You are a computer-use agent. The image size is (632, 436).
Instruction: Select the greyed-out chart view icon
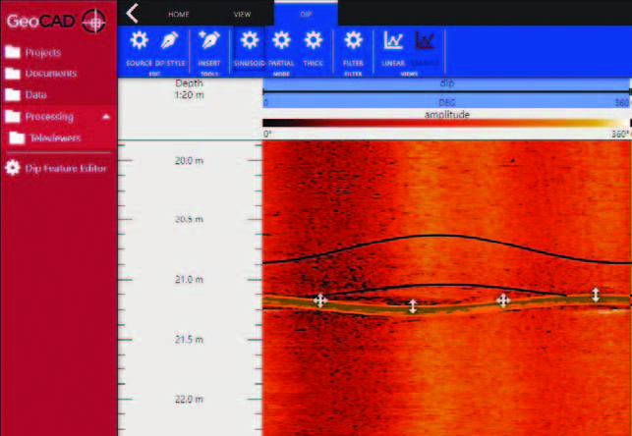coord(425,40)
